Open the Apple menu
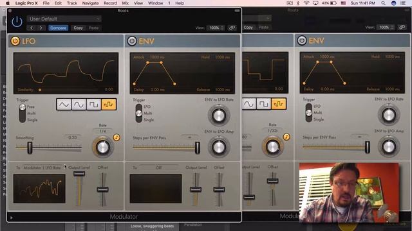The width and height of the screenshot is (412, 231). pyautogui.click(x=8, y=3)
